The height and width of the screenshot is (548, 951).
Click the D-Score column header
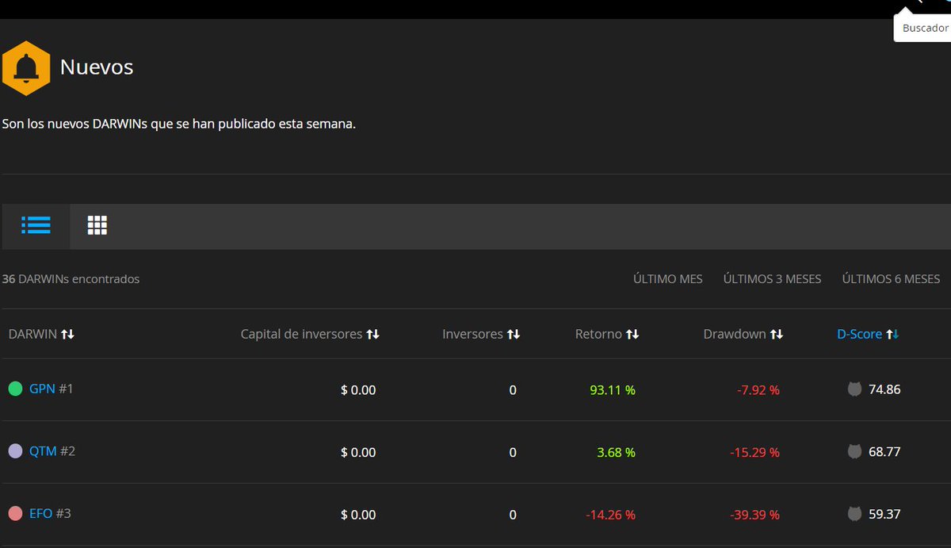[860, 335]
